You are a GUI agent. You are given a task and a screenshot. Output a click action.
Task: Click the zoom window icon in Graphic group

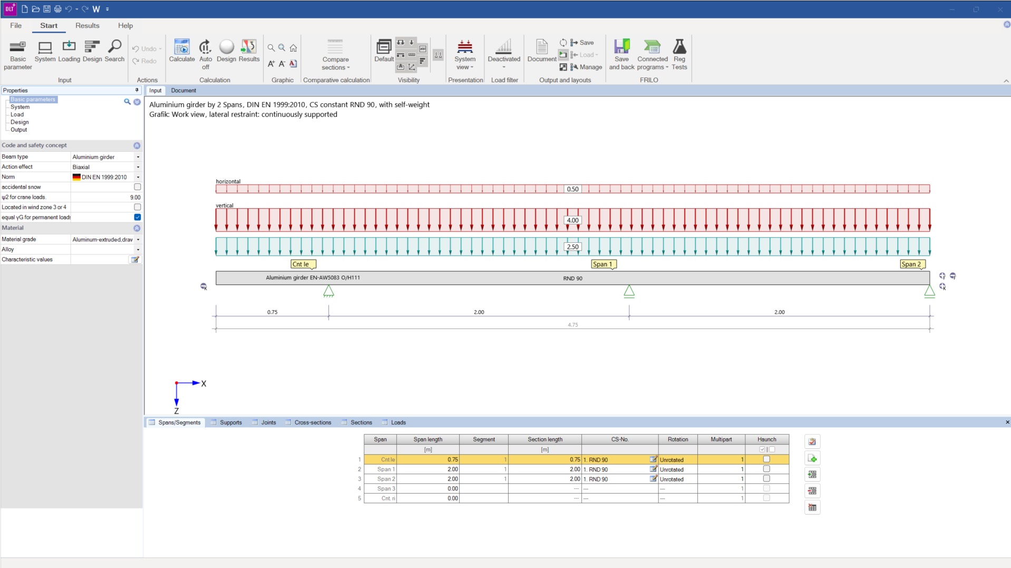point(282,48)
